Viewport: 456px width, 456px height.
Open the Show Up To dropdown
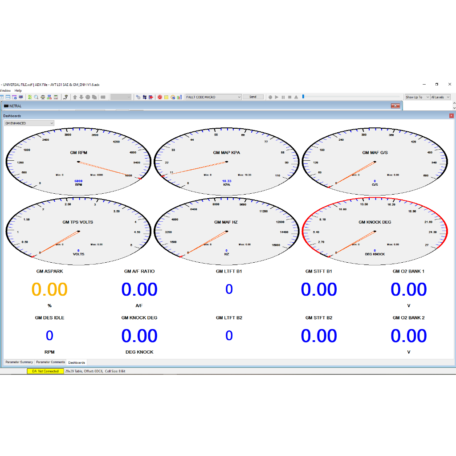[x=417, y=97]
